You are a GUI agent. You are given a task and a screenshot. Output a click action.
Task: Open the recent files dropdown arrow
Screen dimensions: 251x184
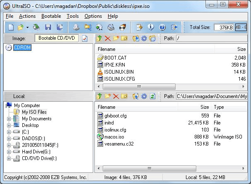click(27, 27)
